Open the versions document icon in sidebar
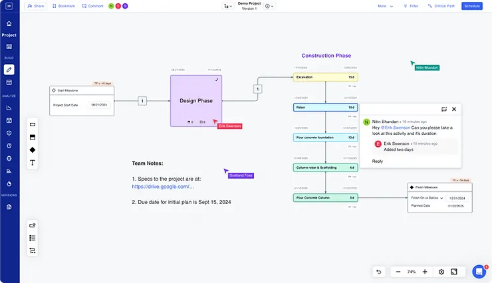Viewport: 492px width, 283px height. click(x=9, y=207)
